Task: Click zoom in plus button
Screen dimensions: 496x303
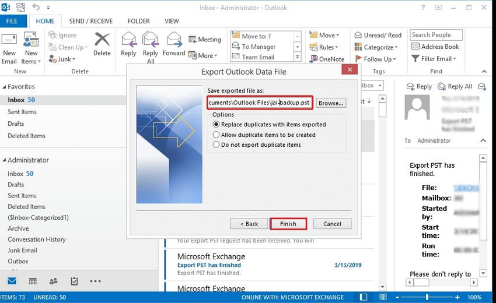Action: pyautogui.click(x=457, y=297)
